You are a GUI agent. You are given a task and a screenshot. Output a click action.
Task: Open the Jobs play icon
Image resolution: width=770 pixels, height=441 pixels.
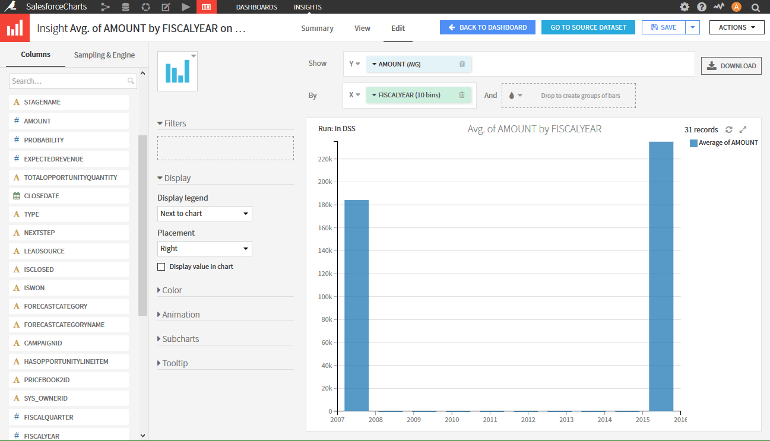click(185, 7)
